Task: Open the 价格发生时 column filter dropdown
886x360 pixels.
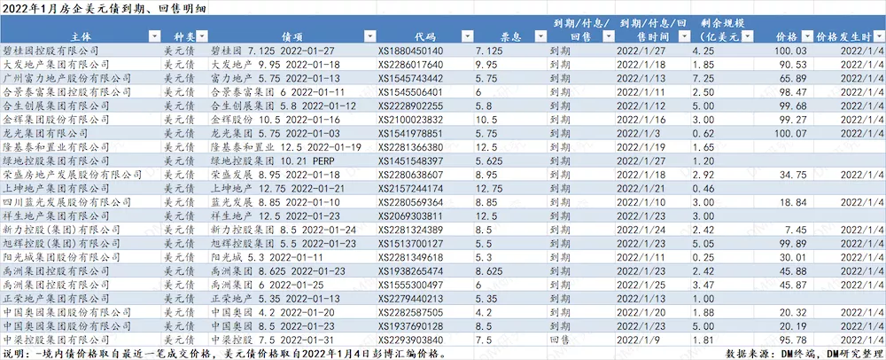Action: click(x=879, y=36)
